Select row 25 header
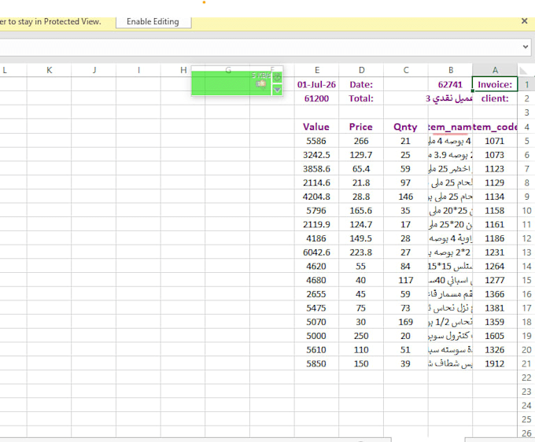This screenshot has width=535, height=442. [x=526, y=419]
